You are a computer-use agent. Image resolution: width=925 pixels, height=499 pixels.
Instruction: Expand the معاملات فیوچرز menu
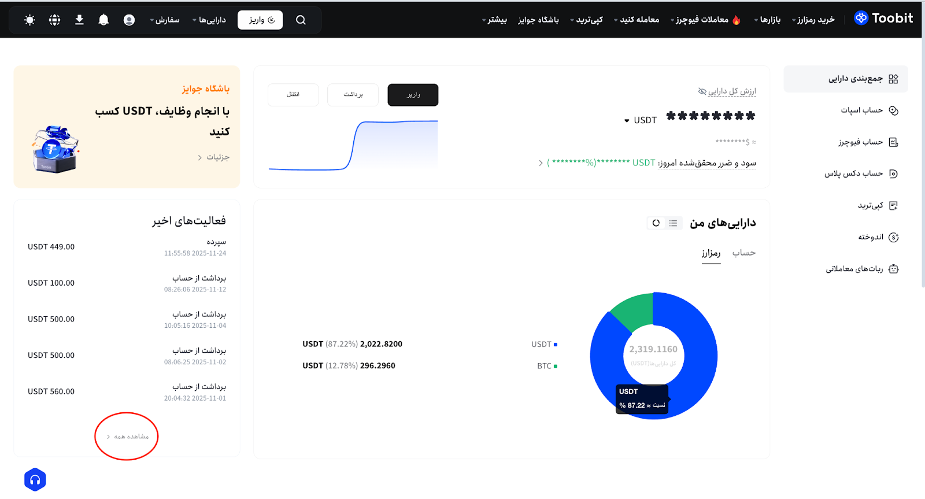705,20
